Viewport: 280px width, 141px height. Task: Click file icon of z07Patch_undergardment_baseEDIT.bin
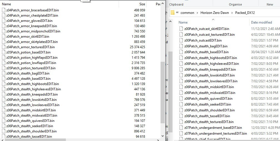(x=181, y=128)
